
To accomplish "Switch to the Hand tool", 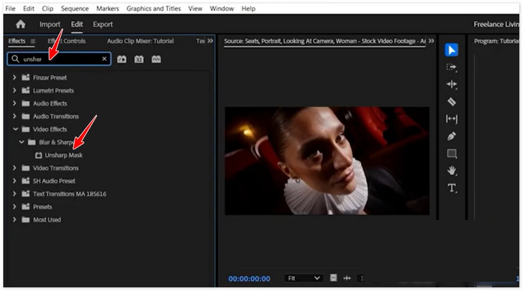I will pos(451,171).
